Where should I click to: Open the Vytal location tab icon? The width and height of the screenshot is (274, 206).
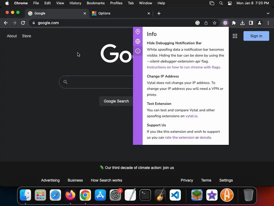pyautogui.click(x=138, y=32)
